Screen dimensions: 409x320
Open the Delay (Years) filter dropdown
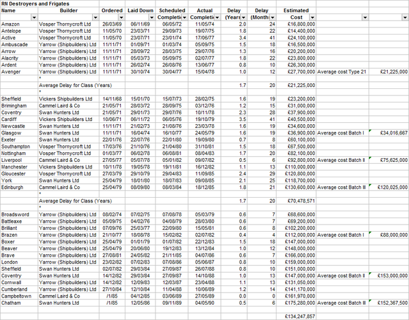(x=243, y=17)
